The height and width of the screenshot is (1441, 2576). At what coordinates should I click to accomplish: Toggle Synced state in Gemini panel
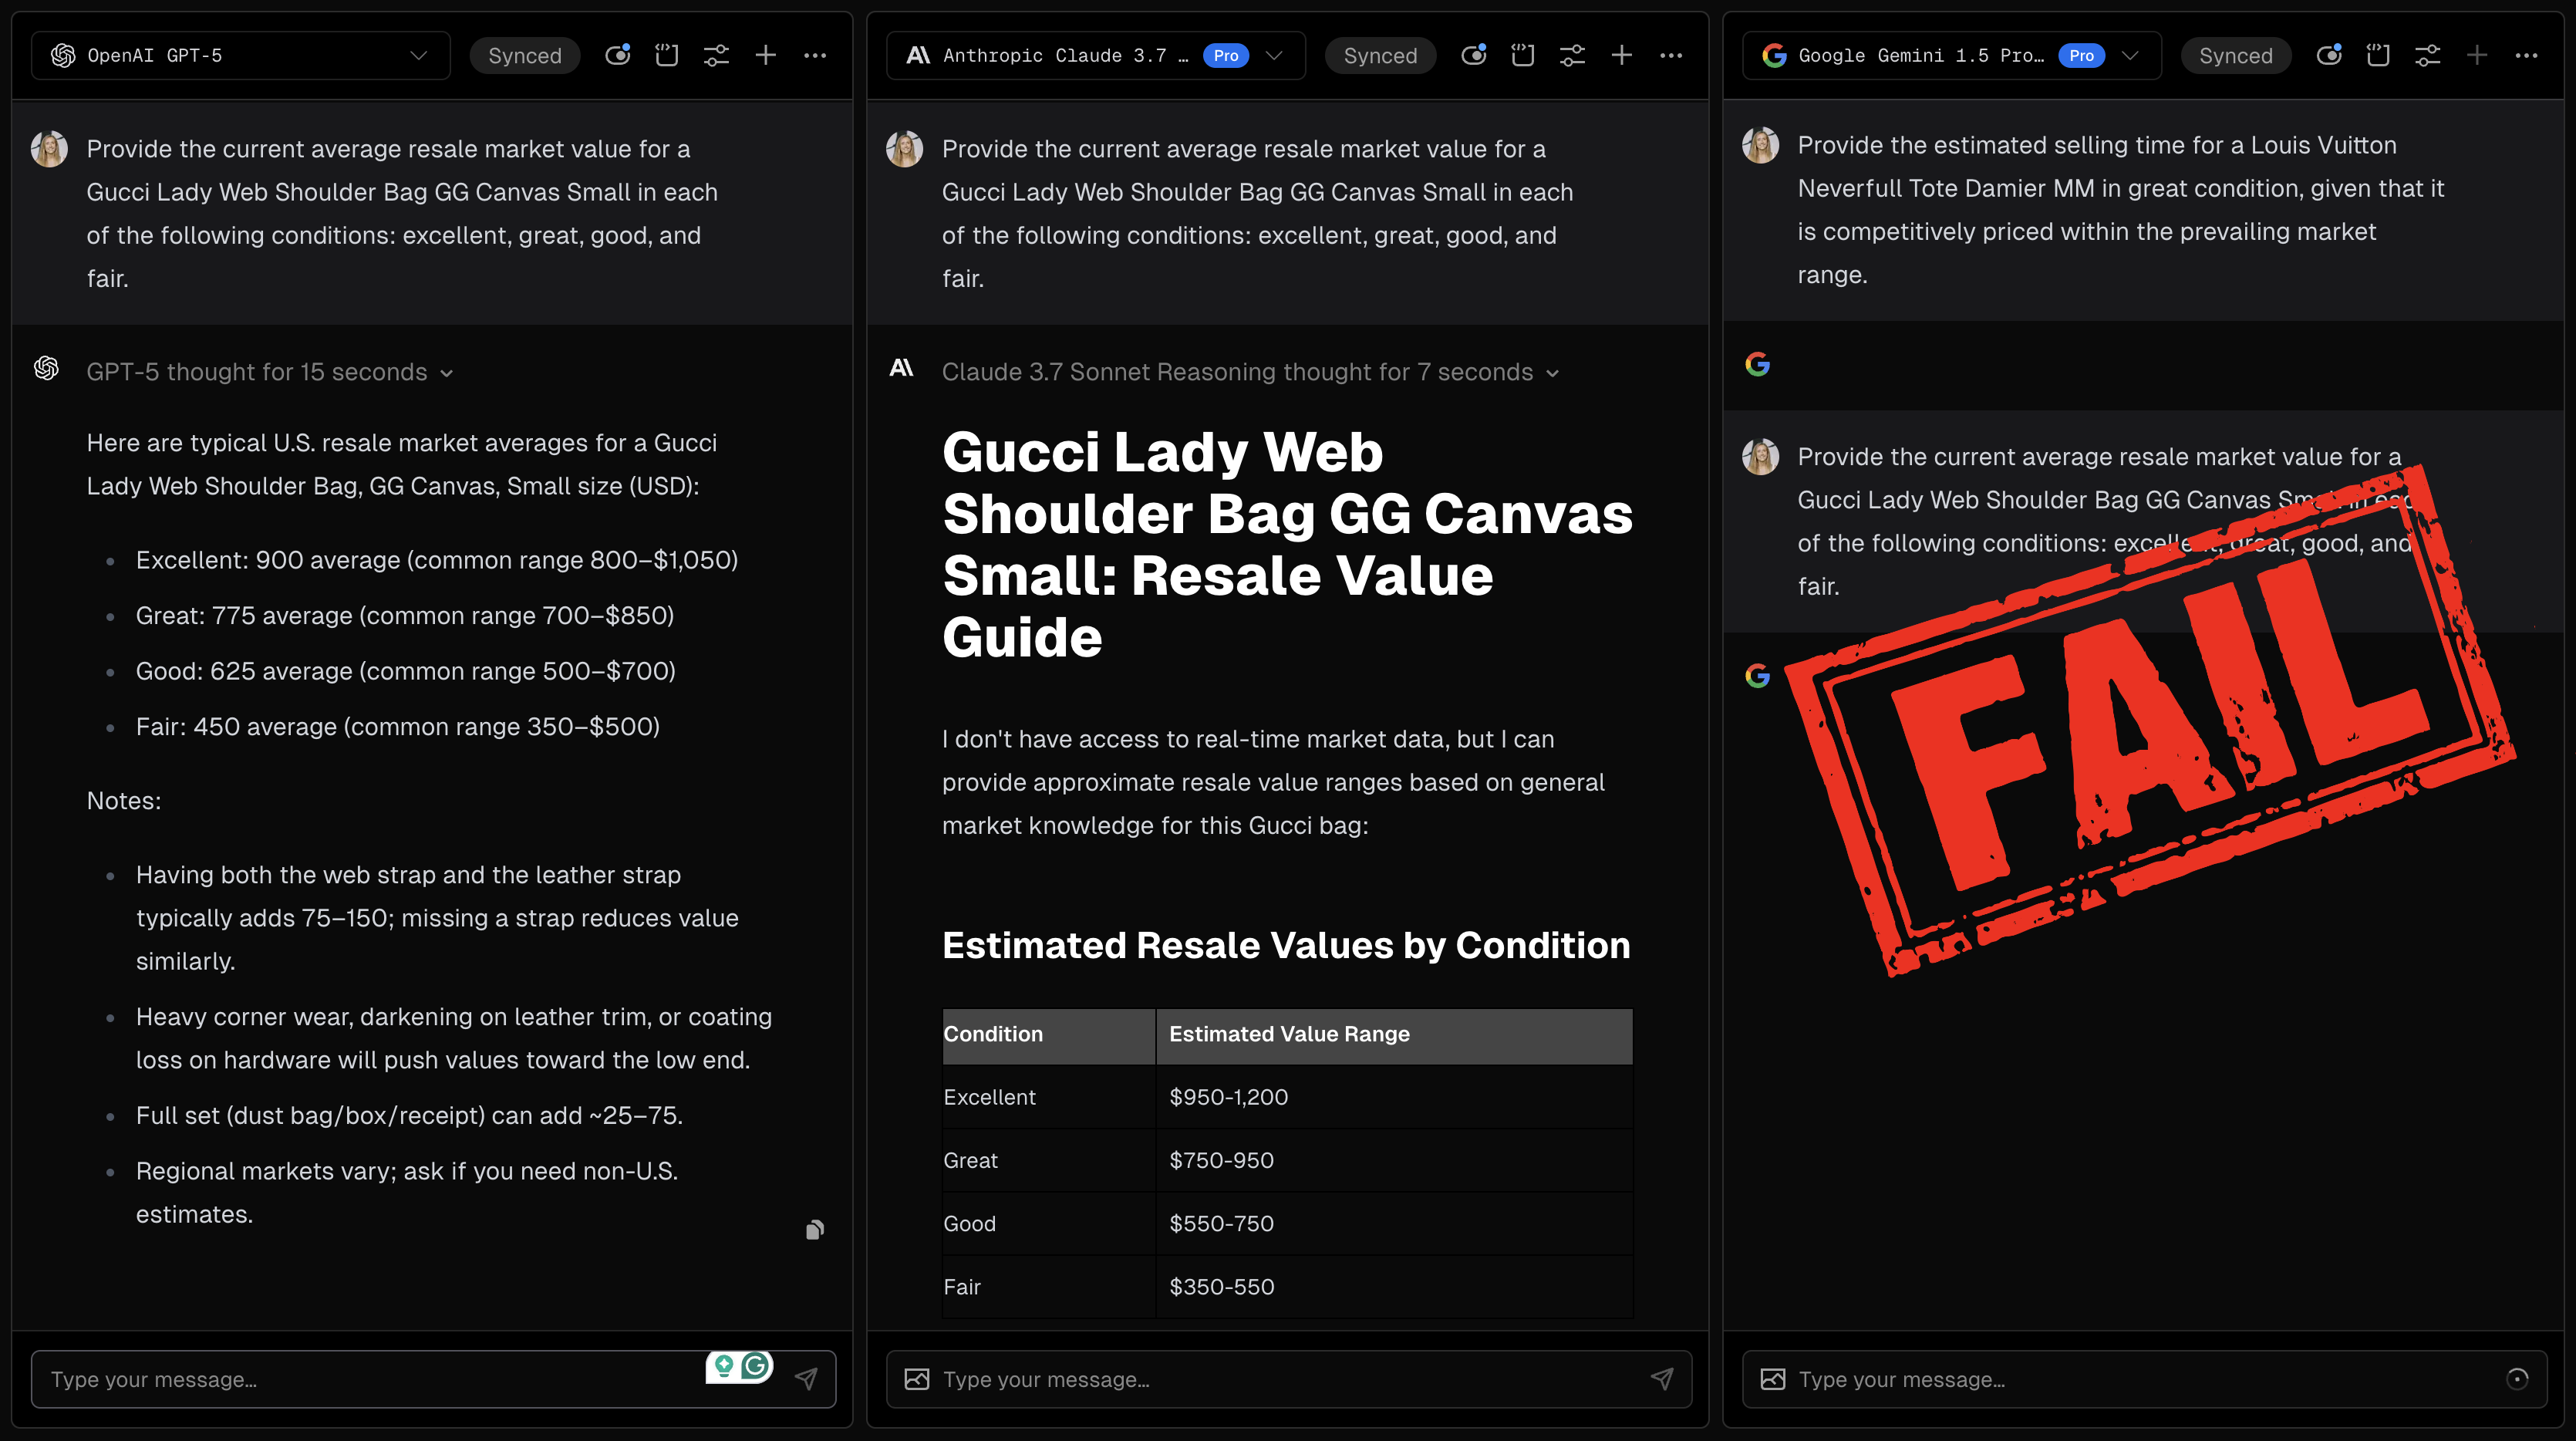tap(2235, 56)
